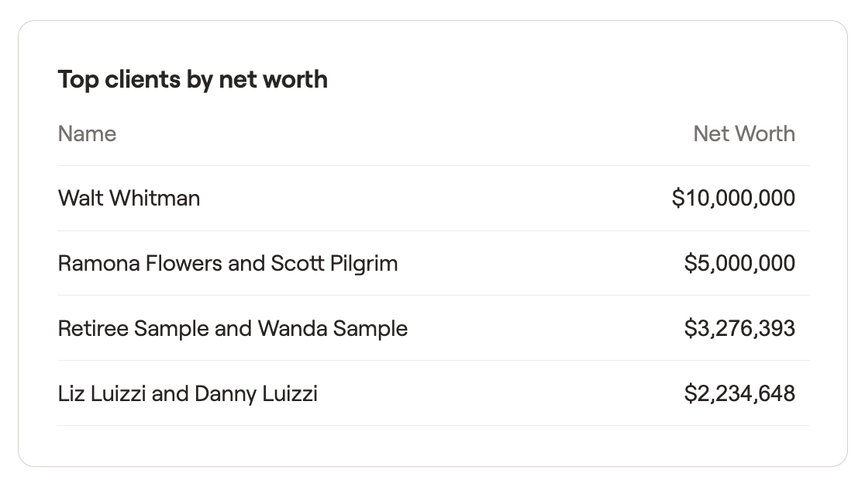Click the $10,000,000 net worth value
The width and height of the screenshot is (865, 481).
733,199
